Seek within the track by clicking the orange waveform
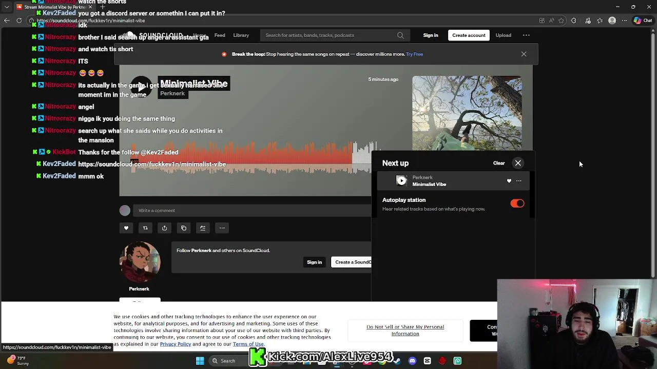 click(241, 154)
